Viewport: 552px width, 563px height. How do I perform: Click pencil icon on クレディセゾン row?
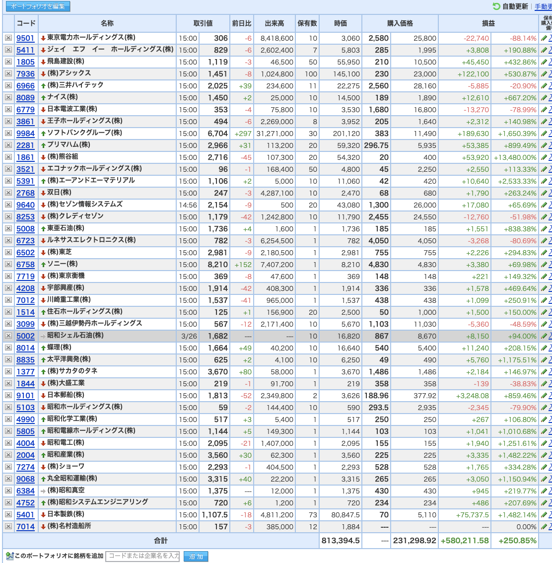click(544, 217)
